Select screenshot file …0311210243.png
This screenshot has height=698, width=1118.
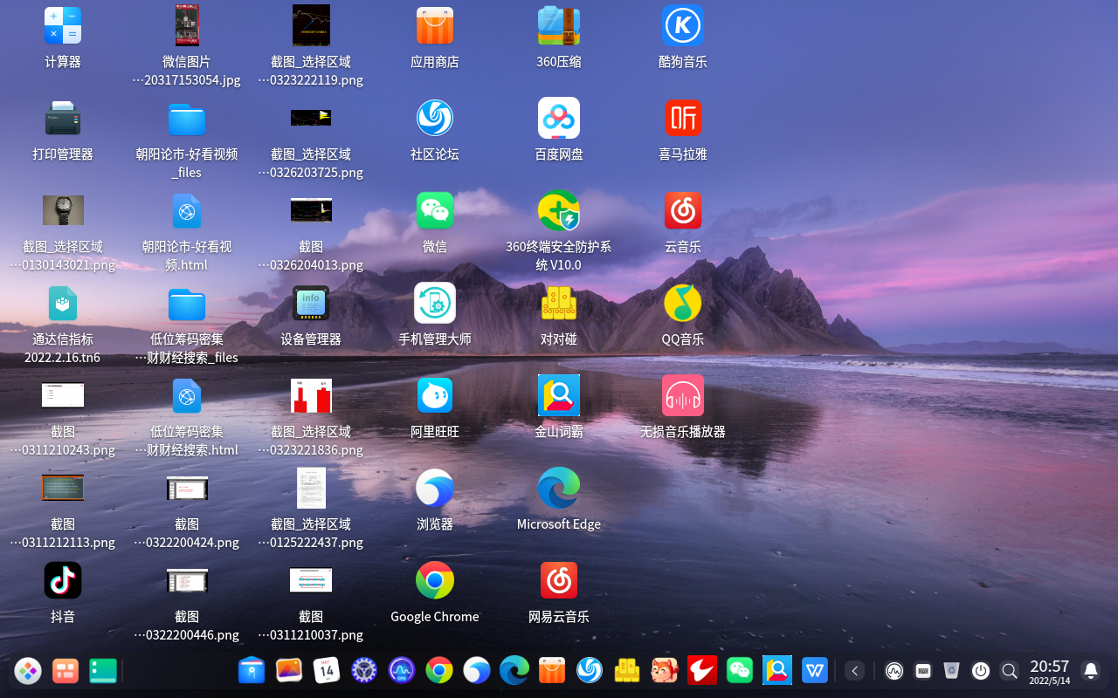[63, 395]
